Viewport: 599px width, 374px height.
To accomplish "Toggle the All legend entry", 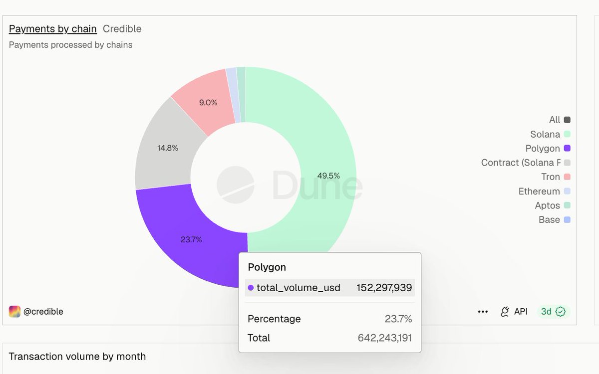I will [x=560, y=120].
